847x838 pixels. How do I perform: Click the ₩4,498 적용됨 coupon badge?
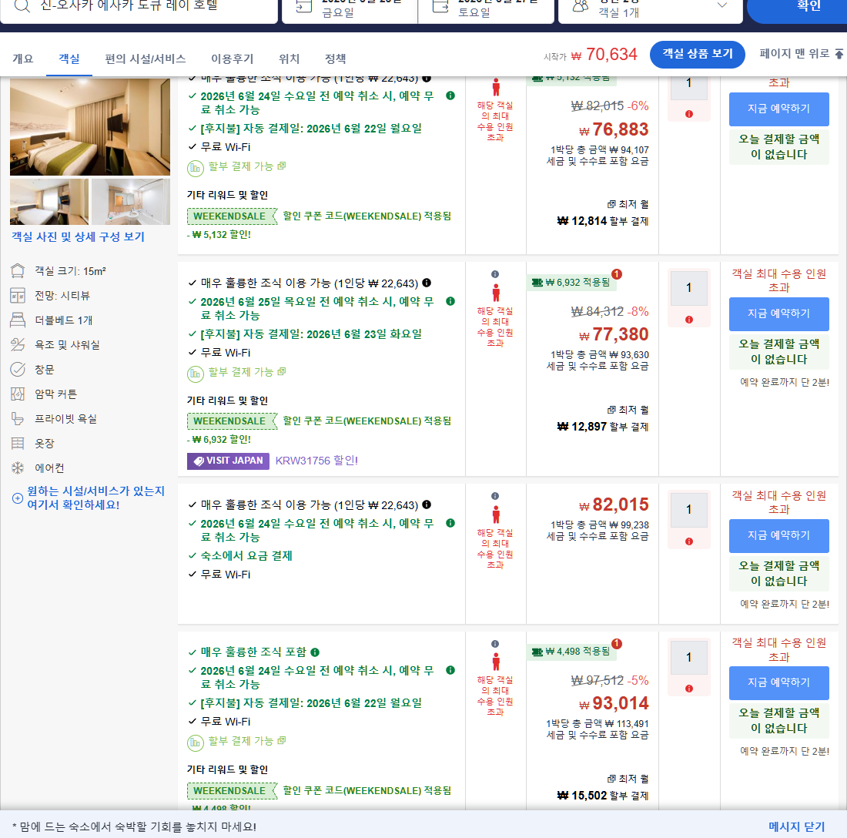(571, 652)
